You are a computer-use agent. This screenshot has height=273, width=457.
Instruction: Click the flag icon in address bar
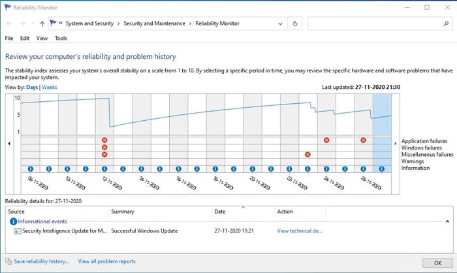pos(53,23)
